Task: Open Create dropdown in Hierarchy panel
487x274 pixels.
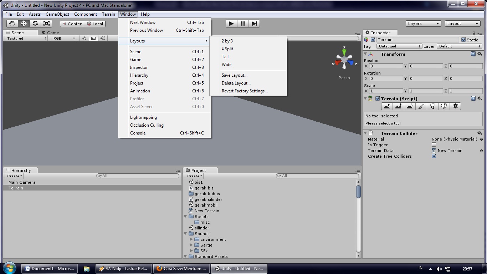Action: (x=15, y=176)
